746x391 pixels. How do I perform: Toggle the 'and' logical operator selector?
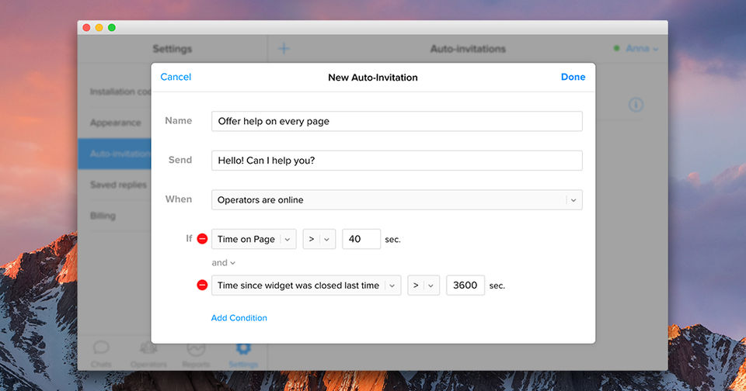[223, 263]
